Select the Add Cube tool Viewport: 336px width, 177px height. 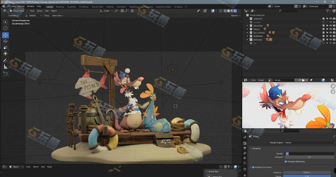(x=6, y=74)
